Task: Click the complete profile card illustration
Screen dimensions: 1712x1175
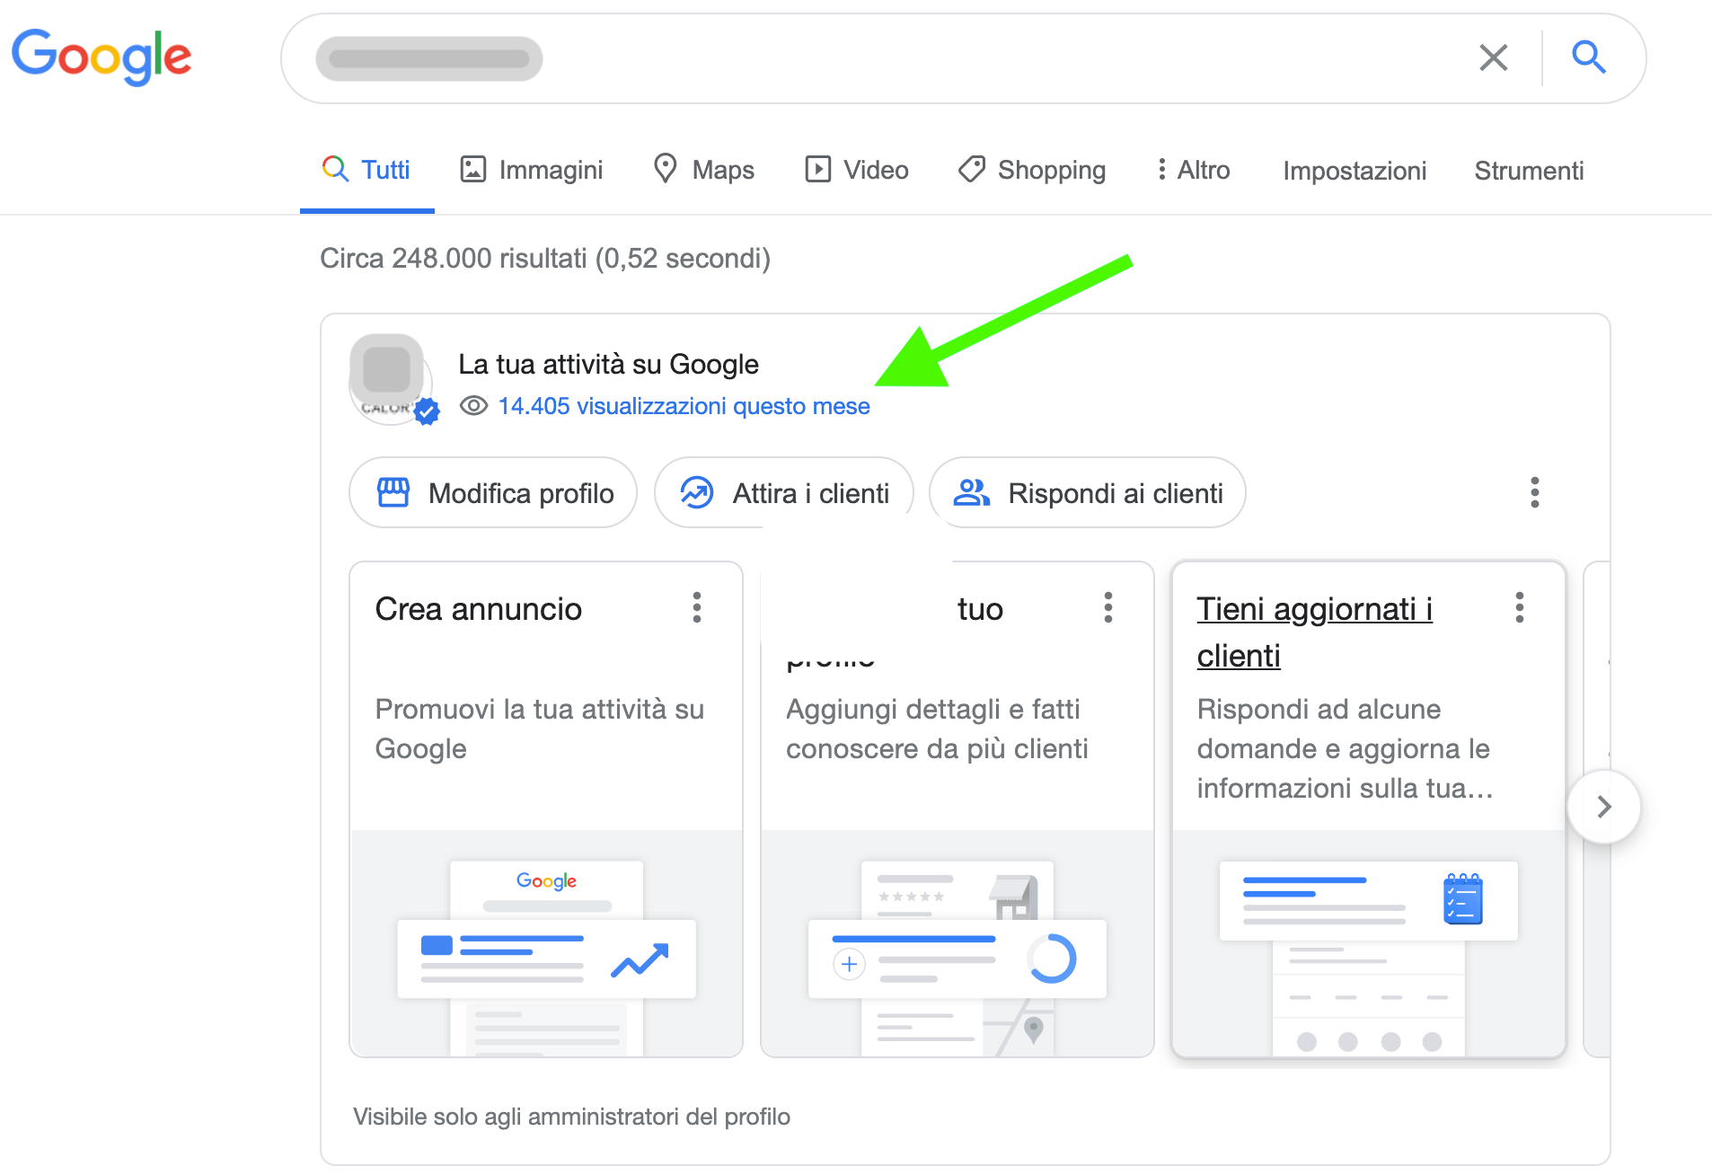Action: (x=957, y=943)
